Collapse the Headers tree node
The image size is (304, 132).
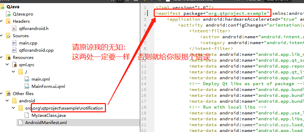coord(1,21)
